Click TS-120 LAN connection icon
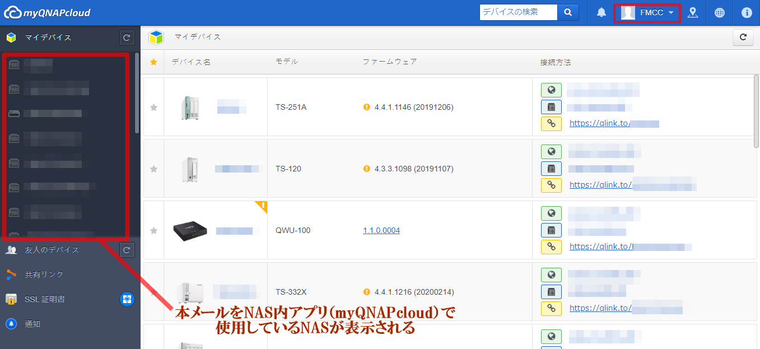 coord(551,169)
